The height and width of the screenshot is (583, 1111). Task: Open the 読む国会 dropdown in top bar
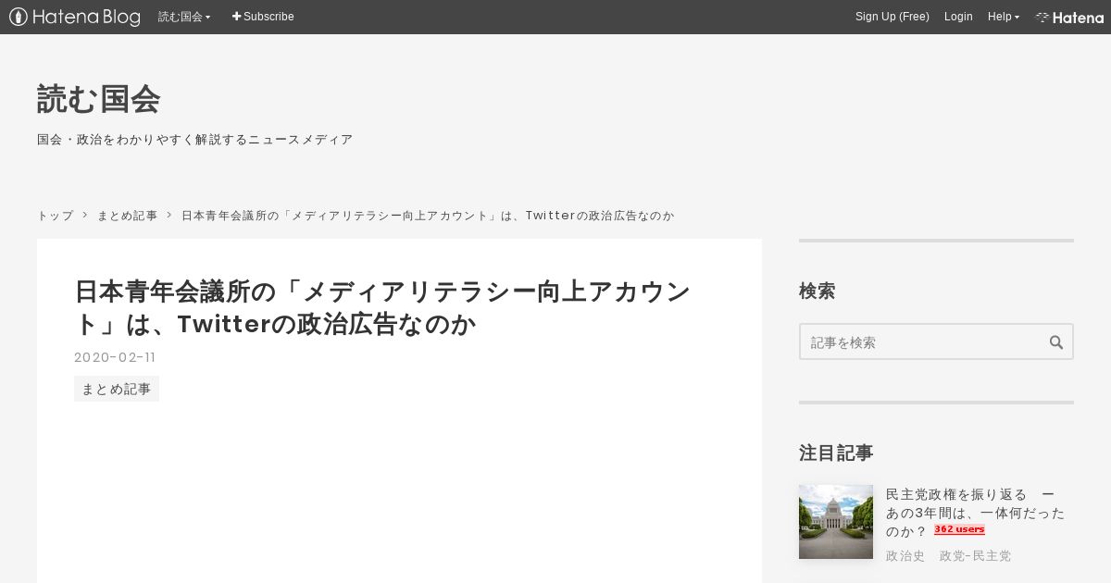pos(184,17)
